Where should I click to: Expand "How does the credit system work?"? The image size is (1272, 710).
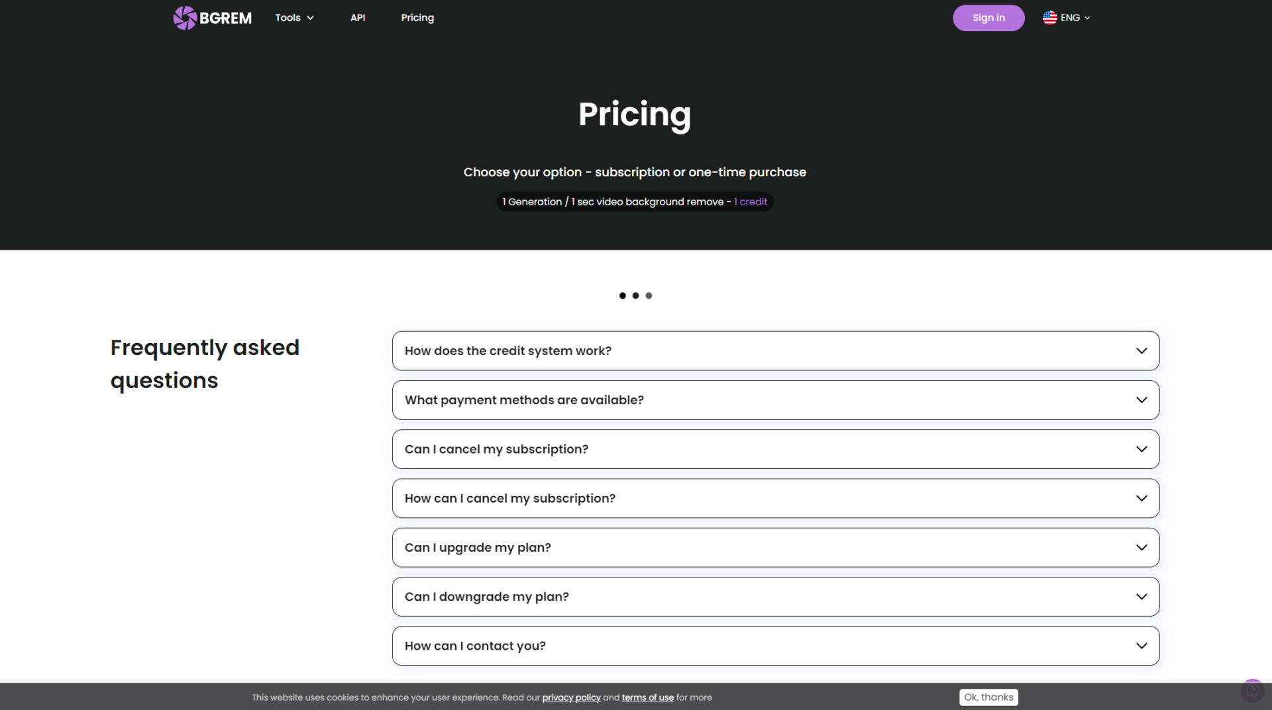click(775, 351)
